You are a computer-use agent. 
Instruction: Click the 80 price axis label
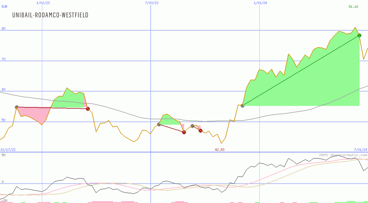(x=4, y=28)
